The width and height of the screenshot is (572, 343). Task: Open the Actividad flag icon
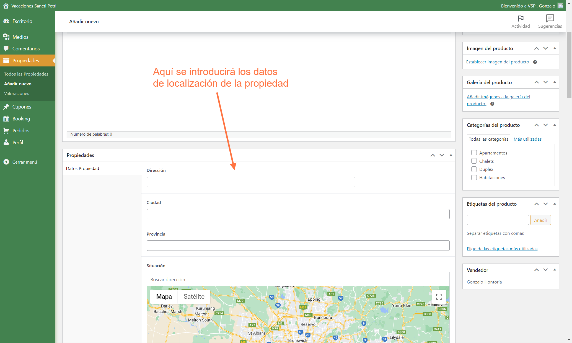click(x=521, y=19)
